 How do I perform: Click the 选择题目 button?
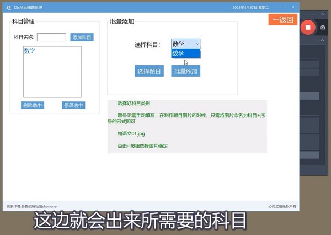pos(150,71)
